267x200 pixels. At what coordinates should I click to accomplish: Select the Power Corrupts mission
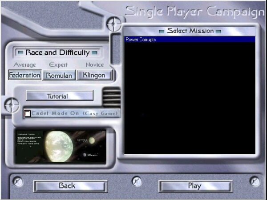tap(190, 40)
